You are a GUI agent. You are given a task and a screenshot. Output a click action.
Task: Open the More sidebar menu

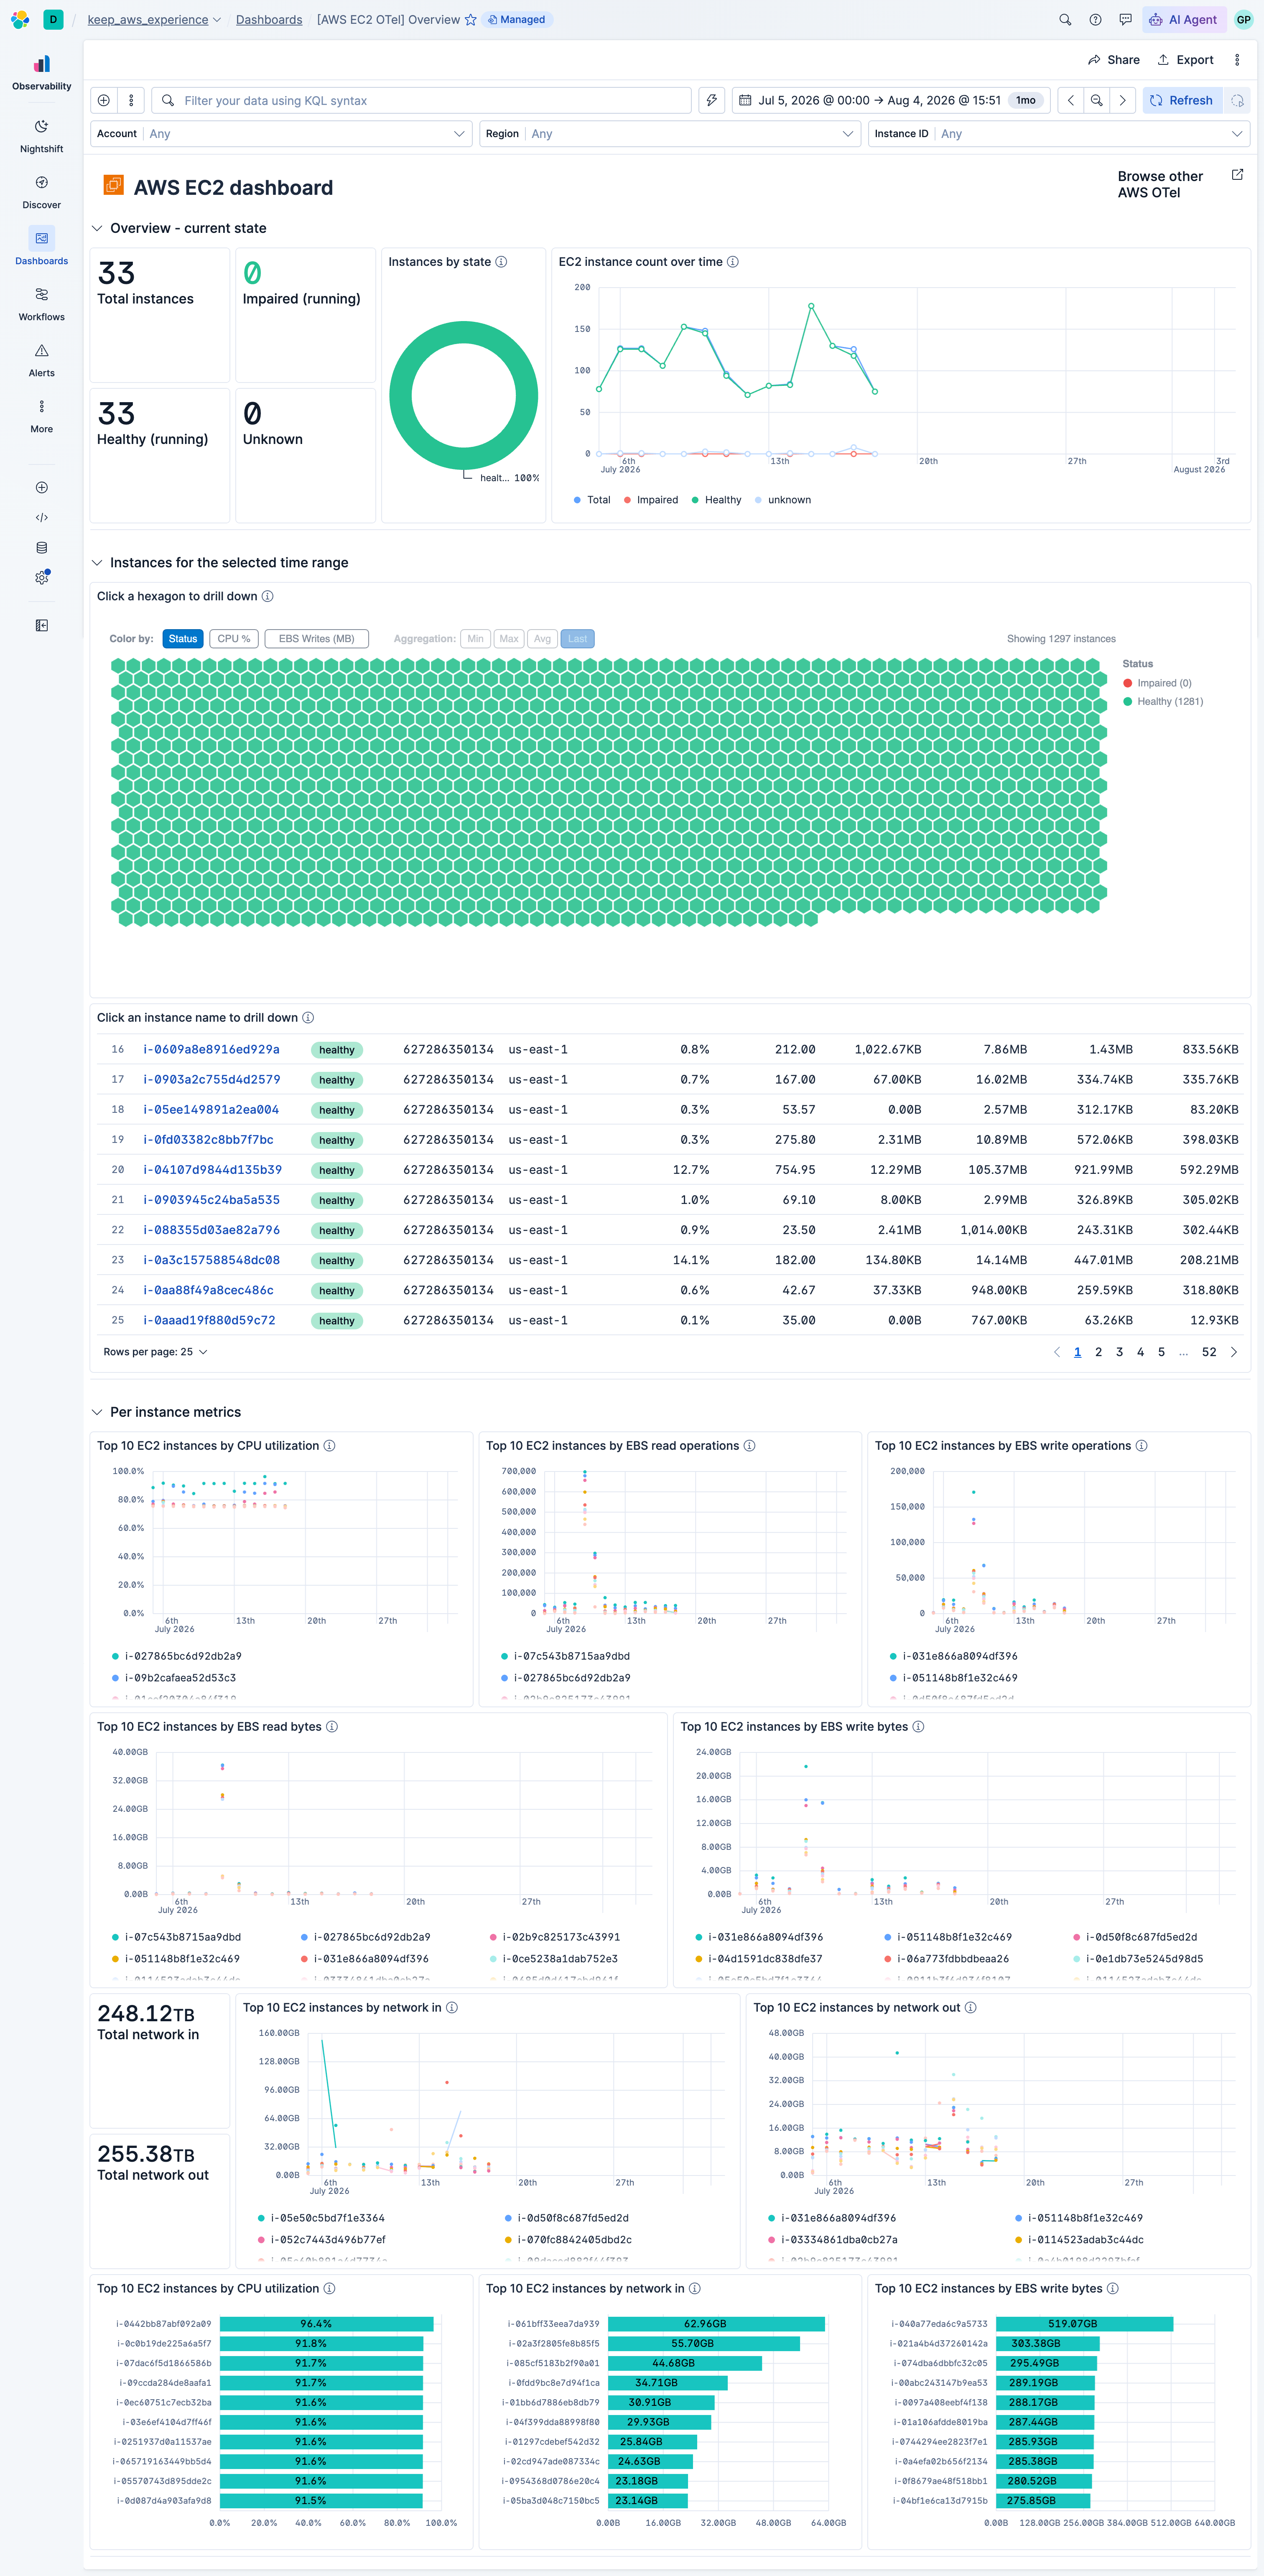point(41,416)
